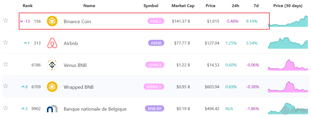The width and height of the screenshot is (311, 118).
Task: Open the Airbnb name link
Action: click(71, 43)
